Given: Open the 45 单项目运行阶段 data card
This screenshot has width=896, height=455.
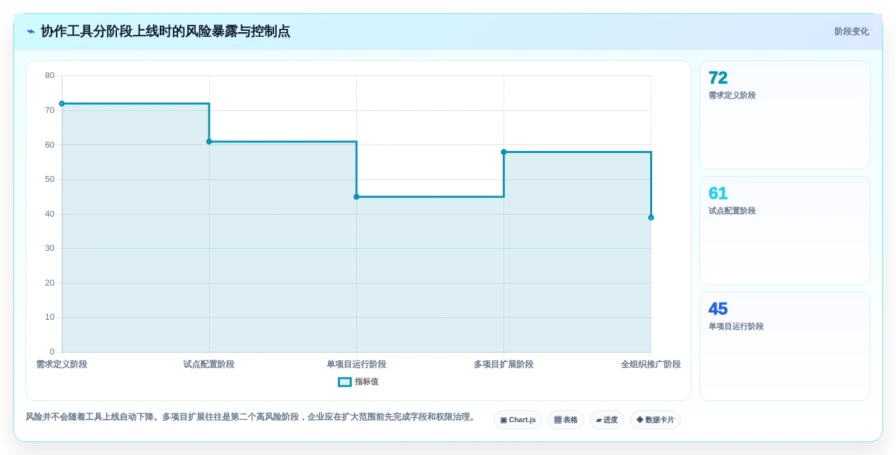Looking at the screenshot, I should 785,346.
